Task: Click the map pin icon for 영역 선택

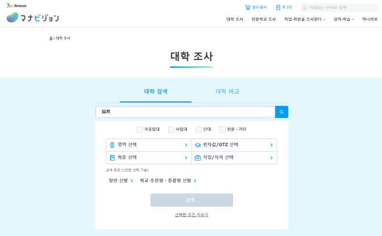Action: click(112, 145)
